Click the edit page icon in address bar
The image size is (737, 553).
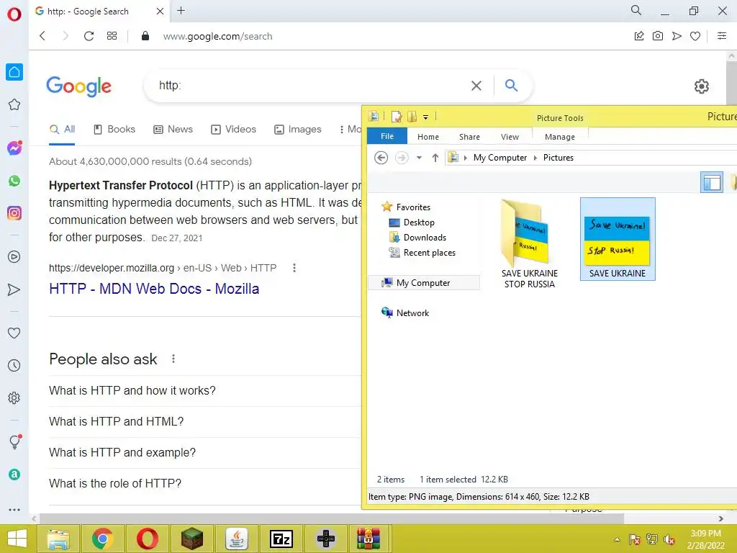639,36
